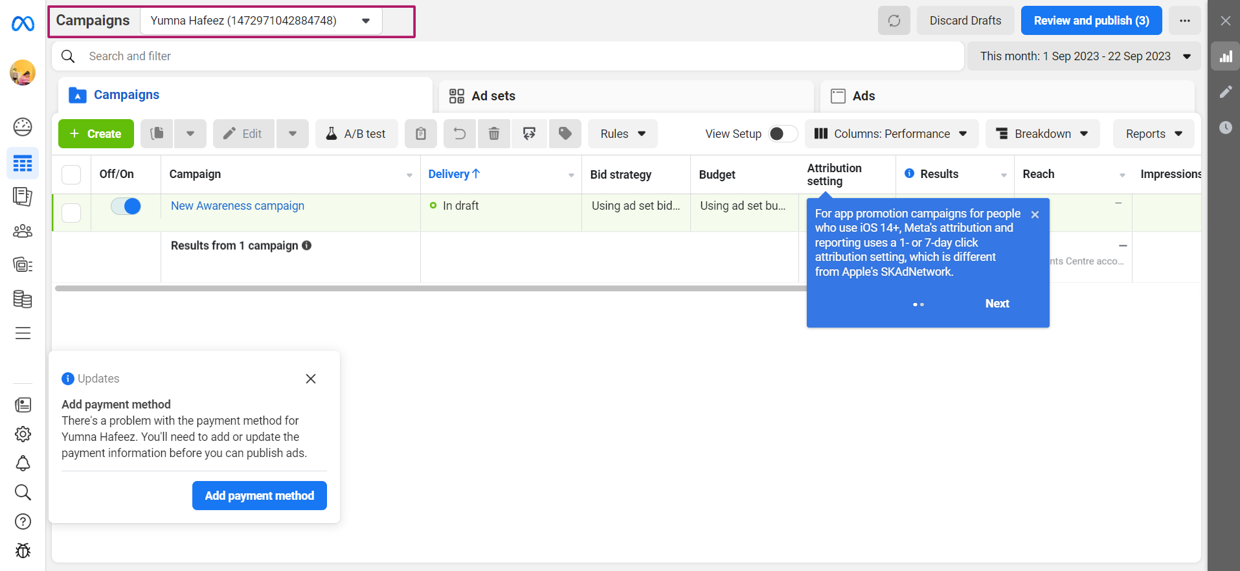
Task: Click the Search and filter field
Action: pos(505,56)
